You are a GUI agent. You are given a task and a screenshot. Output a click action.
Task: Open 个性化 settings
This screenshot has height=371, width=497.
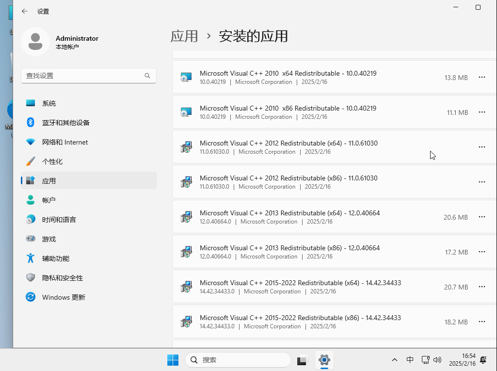(89, 161)
